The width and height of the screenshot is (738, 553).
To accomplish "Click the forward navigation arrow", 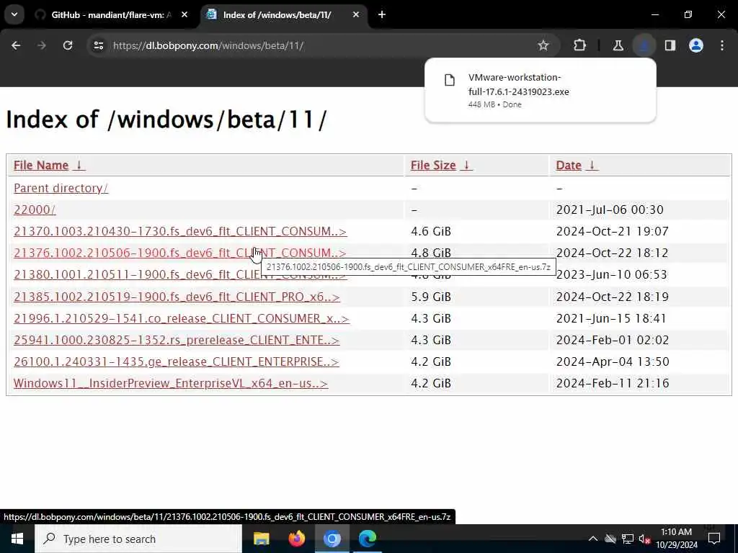I will pyautogui.click(x=42, y=45).
